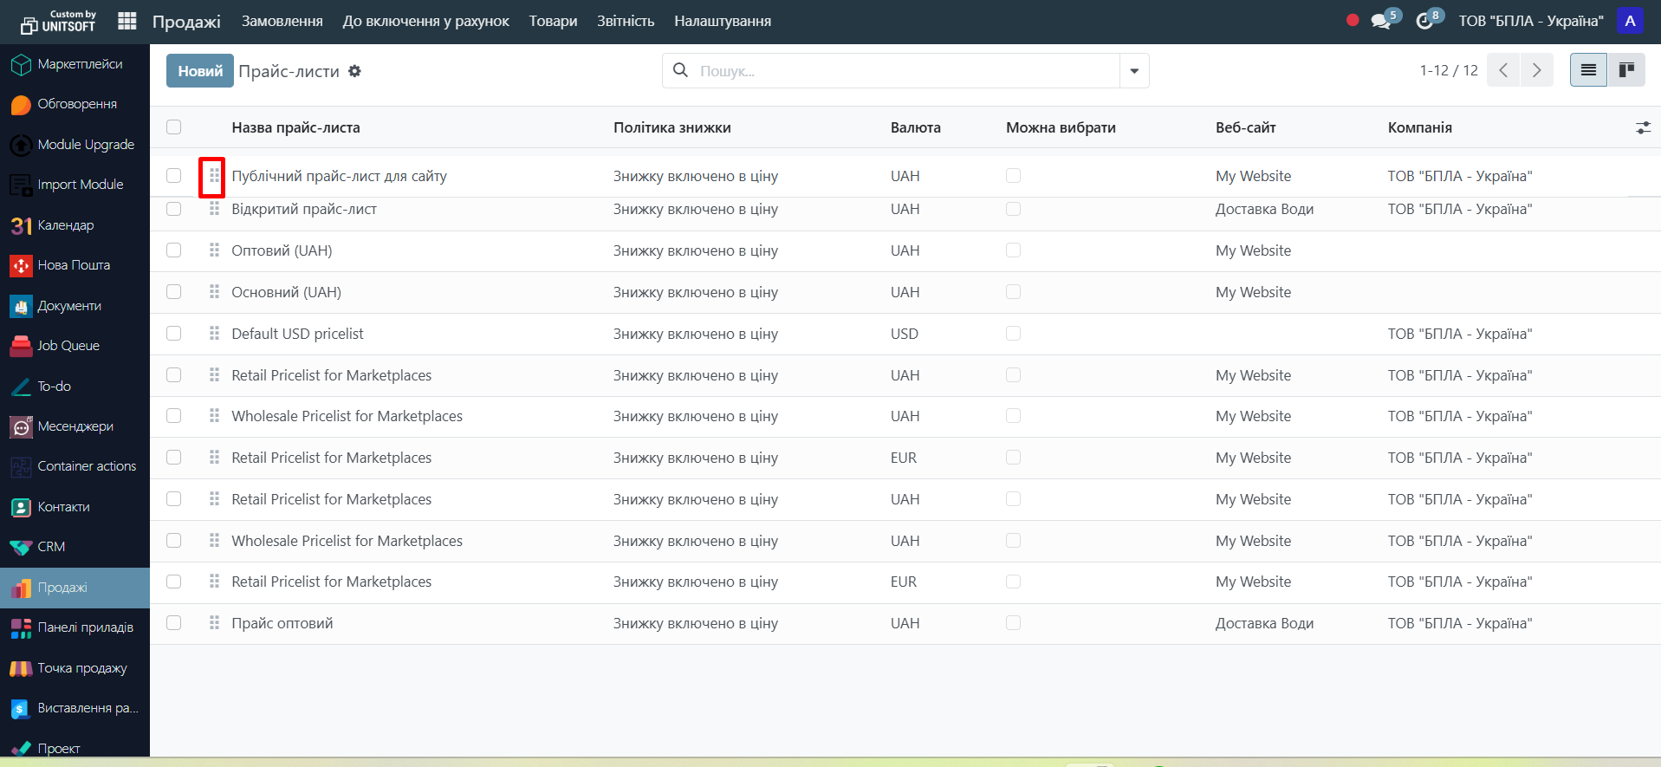This screenshot has width=1661, height=767.
Task: Open company switcher ТОВ "БПЛА - Україна"
Action: pyautogui.click(x=1530, y=21)
